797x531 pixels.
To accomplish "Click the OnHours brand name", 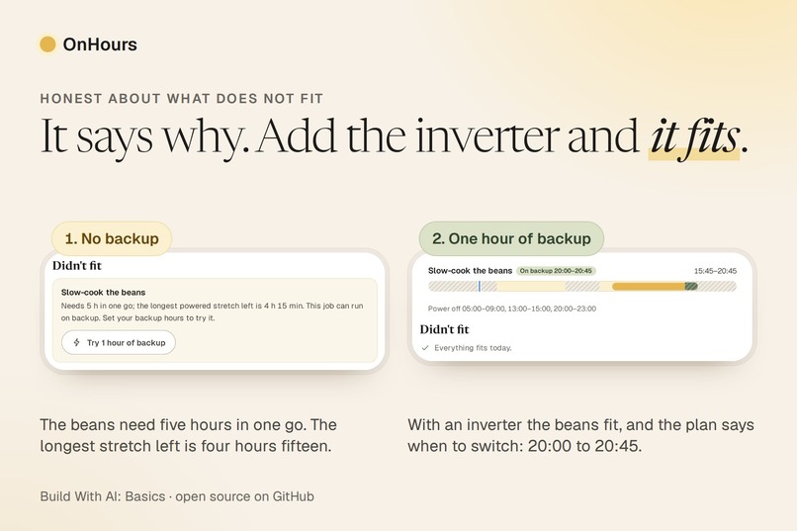I will pyautogui.click(x=100, y=44).
